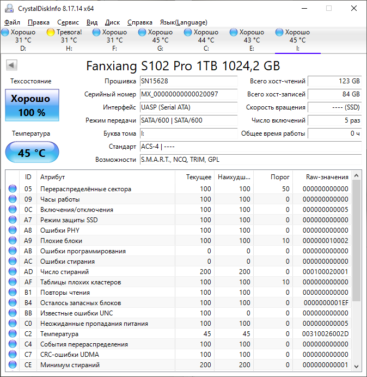Select the yellow warning status disk H:
367x377 pixels.
[51, 33]
